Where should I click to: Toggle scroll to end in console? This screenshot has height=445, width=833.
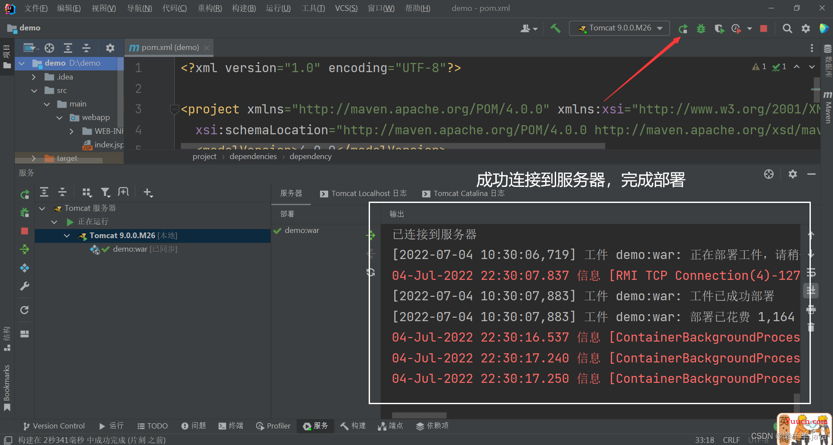(x=811, y=290)
